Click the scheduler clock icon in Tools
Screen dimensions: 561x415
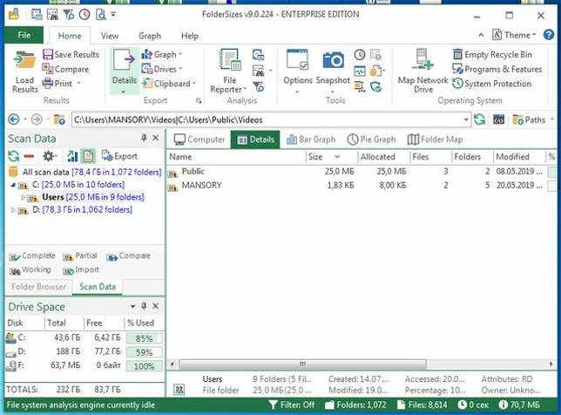[360, 55]
